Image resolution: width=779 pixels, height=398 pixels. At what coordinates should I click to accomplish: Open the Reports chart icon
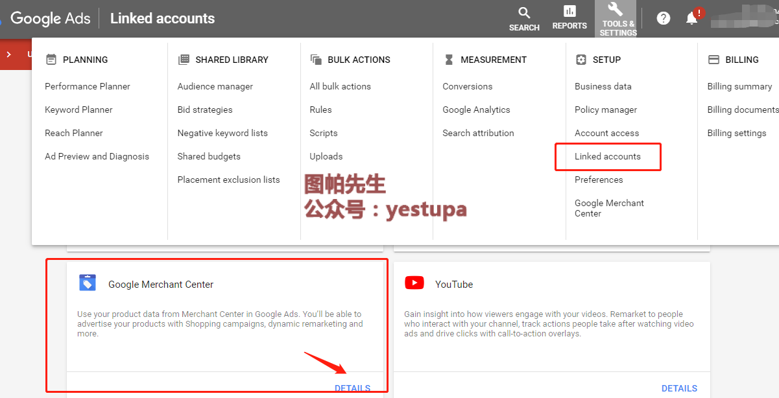(569, 11)
